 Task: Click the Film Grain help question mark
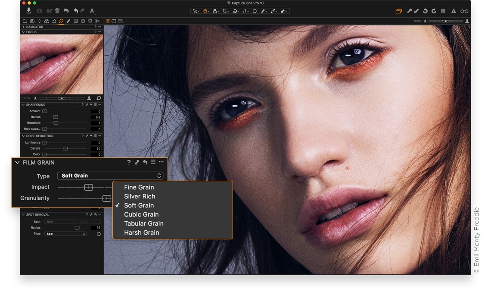(x=129, y=163)
